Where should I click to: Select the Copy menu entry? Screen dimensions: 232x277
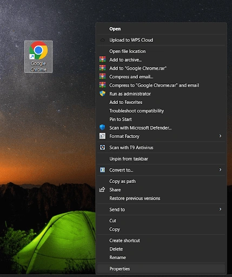tap(161, 229)
